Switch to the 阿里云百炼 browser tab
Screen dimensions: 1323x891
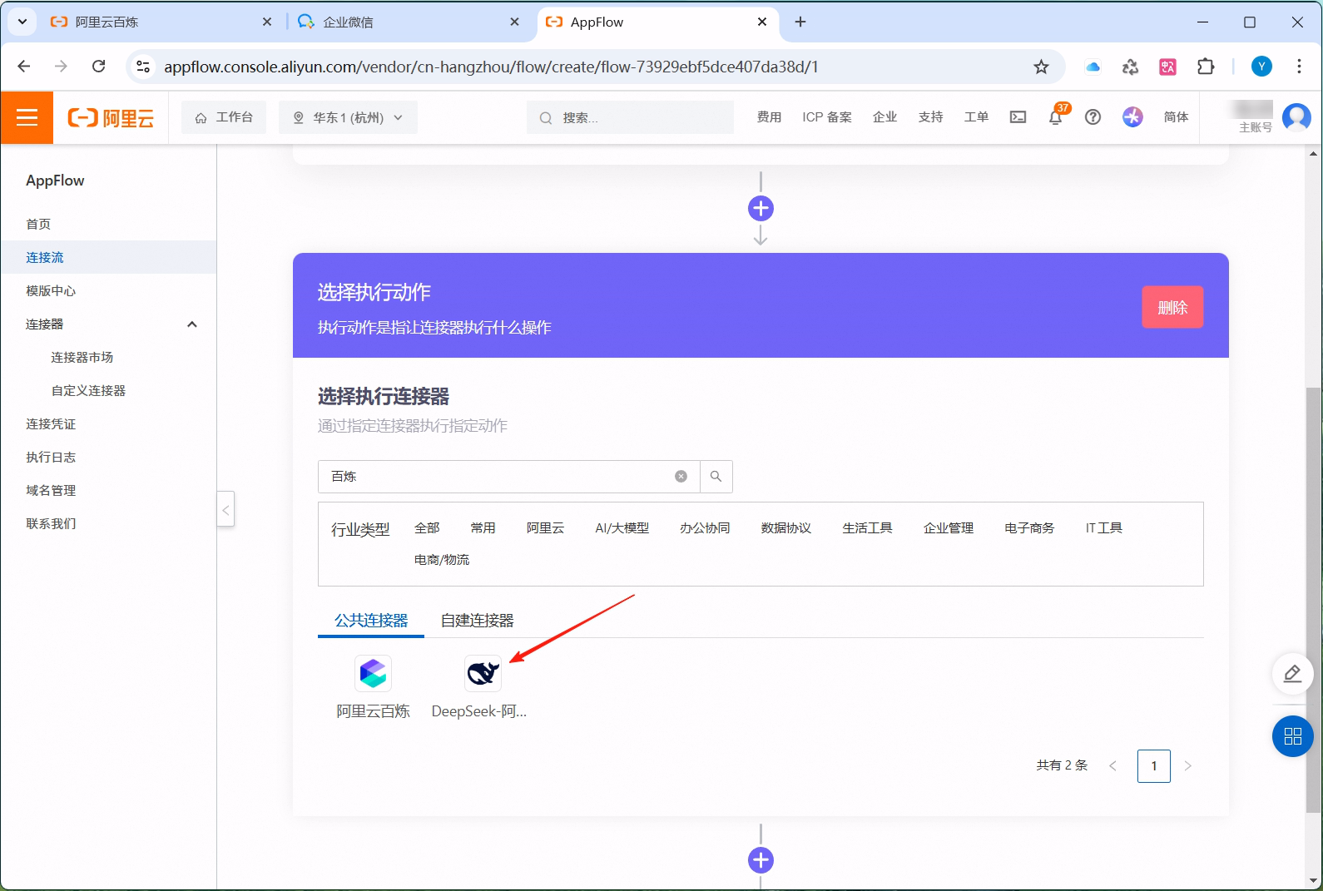162,22
